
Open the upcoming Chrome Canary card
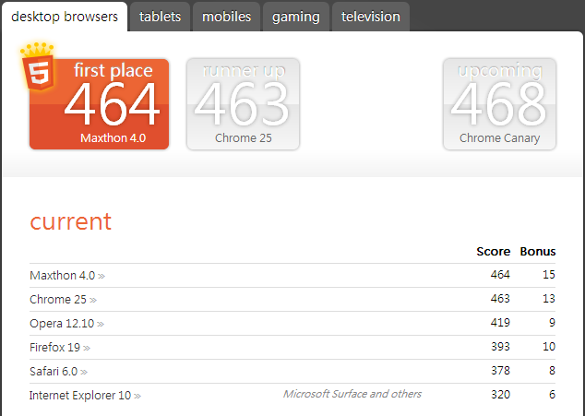point(499,103)
